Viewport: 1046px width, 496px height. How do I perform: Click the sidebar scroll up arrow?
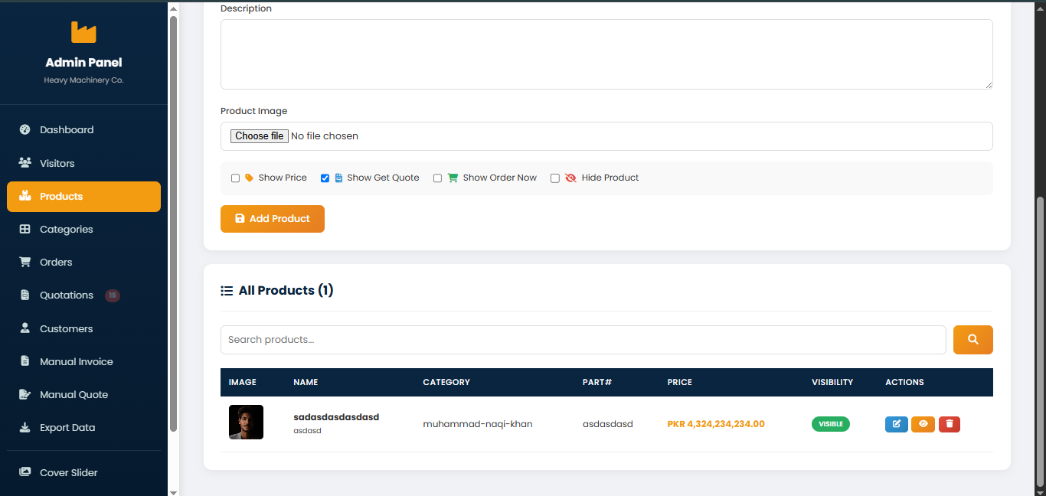pyautogui.click(x=173, y=8)
